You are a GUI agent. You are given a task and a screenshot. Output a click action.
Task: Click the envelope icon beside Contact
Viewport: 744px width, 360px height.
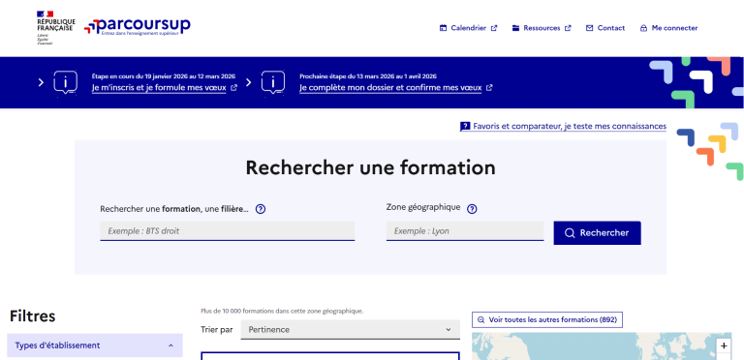click(x=589, y=28)
